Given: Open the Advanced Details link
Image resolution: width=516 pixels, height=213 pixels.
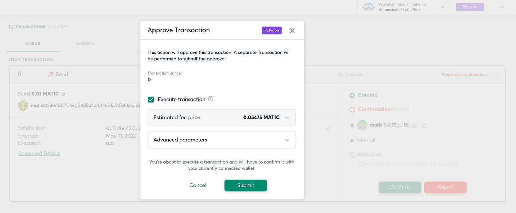Looking at the screenshot, I should 39,153.
